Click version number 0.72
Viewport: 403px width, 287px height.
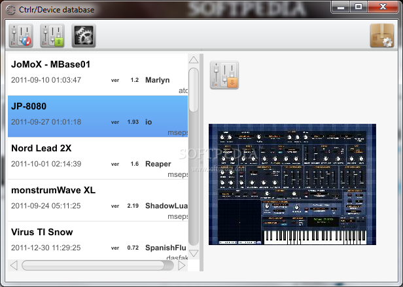pos(133,248)
